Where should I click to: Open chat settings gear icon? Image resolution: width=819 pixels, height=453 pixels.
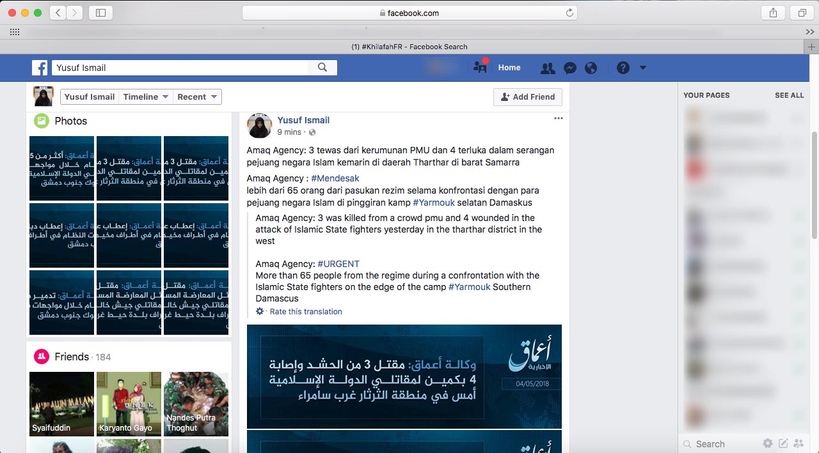point(768,443)
